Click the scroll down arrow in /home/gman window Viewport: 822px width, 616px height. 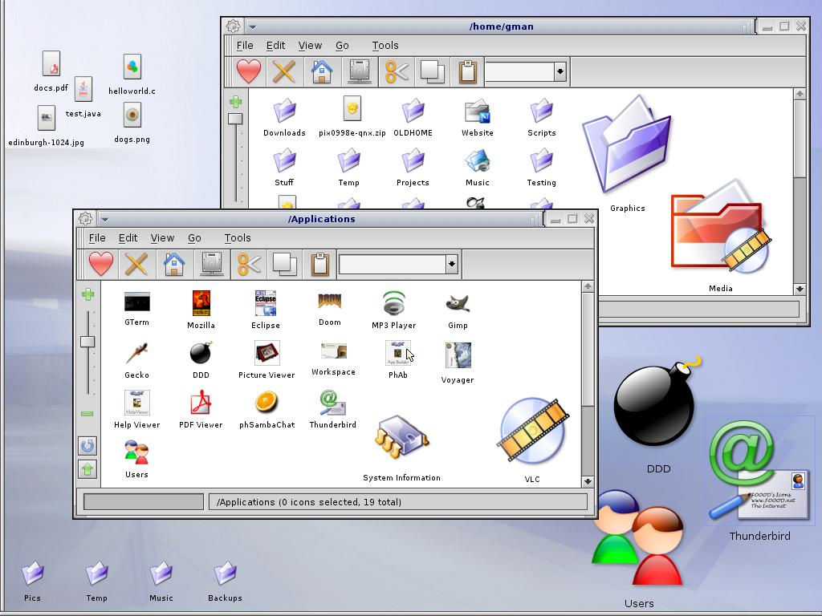point(800,289)
